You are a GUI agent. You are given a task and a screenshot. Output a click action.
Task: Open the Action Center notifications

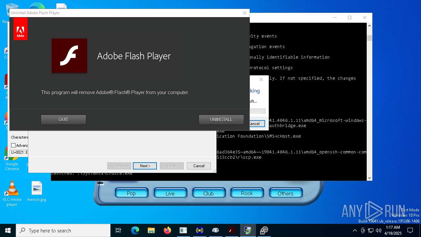coord(410,230)
